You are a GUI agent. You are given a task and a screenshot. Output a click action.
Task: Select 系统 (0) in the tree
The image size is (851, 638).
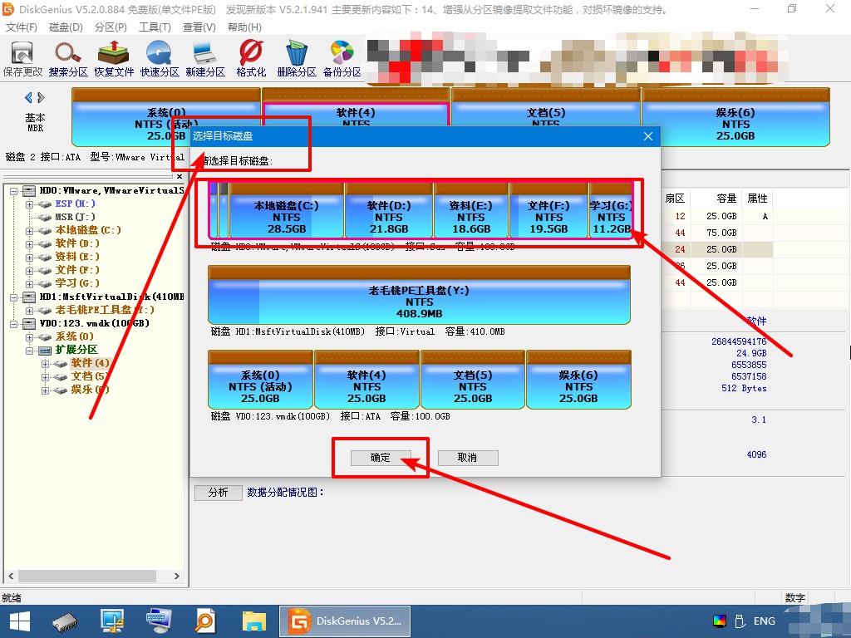(x=74, y=337)
